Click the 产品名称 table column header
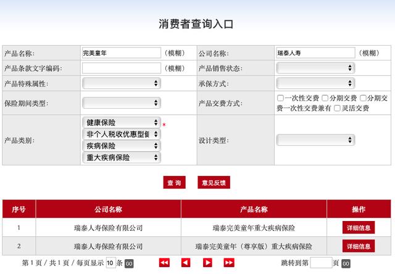395x274 pixels. [x=254, y=209]
